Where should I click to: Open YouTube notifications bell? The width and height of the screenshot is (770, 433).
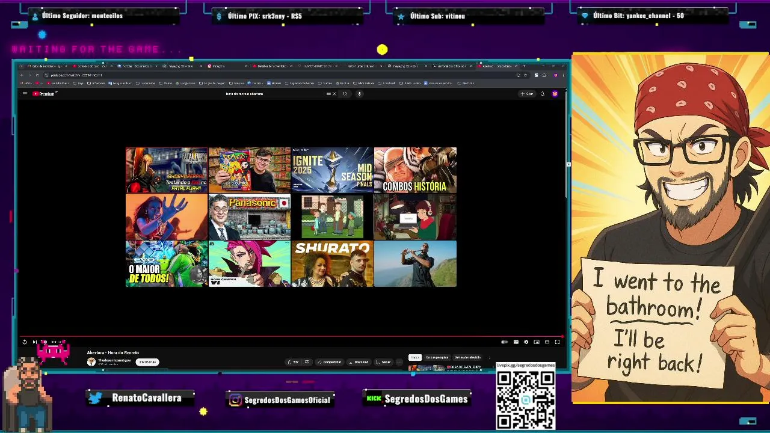(542, 94)
